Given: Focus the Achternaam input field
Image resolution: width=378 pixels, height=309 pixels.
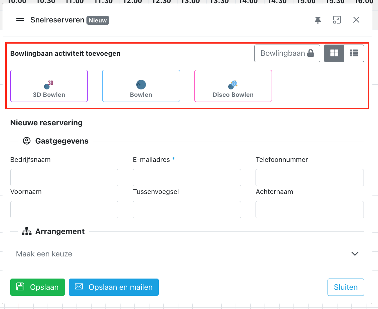Looking at the screenshot, I should coord(310,210).
